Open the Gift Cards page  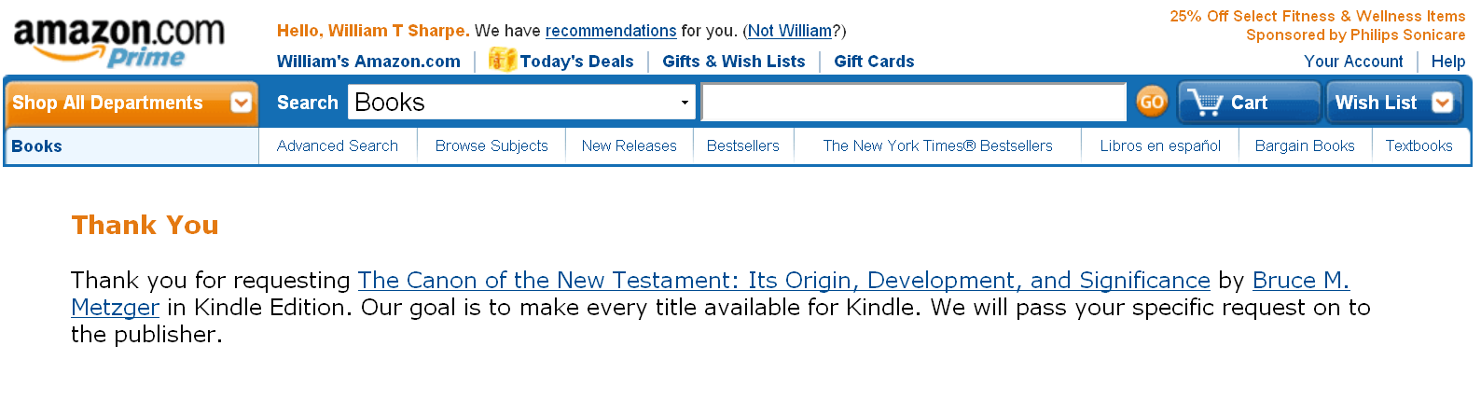tap(874, 62)
